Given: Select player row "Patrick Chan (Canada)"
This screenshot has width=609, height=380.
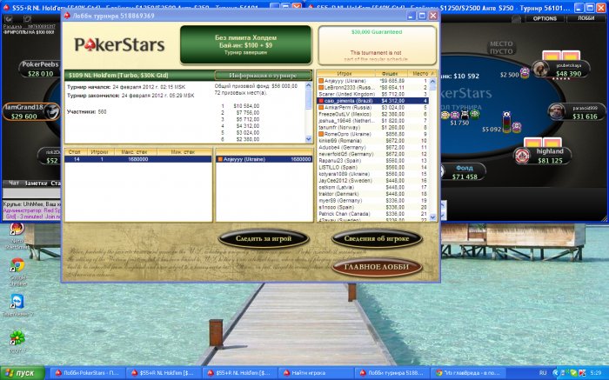Looking at the screenshot, I should tap(373, 214).
